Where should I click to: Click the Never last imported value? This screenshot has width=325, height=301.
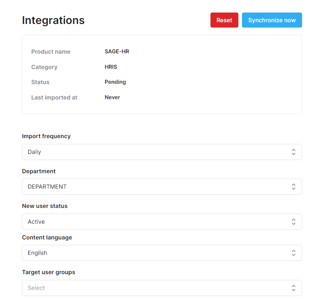[x=112, y=97]
